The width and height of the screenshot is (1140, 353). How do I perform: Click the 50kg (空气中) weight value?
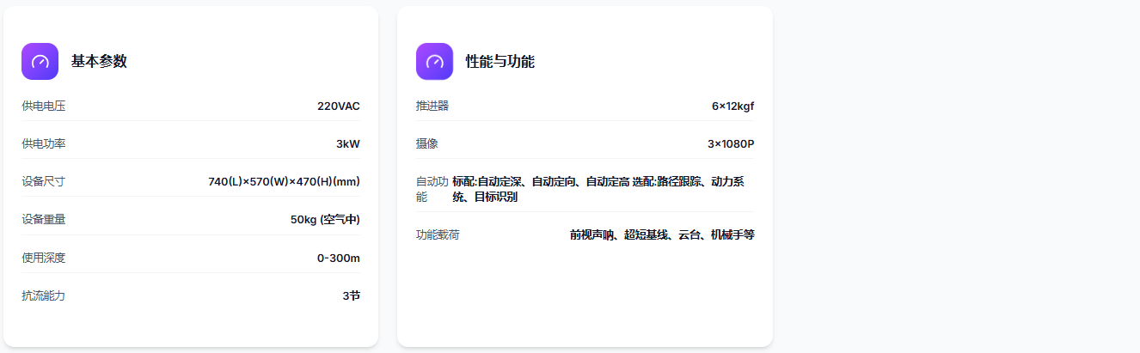(325, 219)
